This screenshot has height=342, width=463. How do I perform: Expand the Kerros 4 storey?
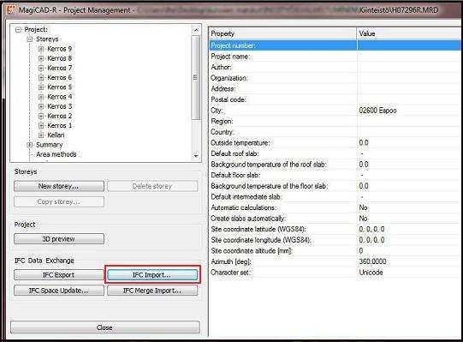tap(41, 97)
